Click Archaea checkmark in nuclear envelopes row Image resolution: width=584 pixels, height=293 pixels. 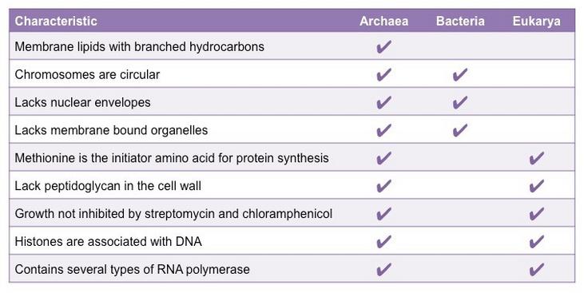pyautogui.click(x=383, y=102)
